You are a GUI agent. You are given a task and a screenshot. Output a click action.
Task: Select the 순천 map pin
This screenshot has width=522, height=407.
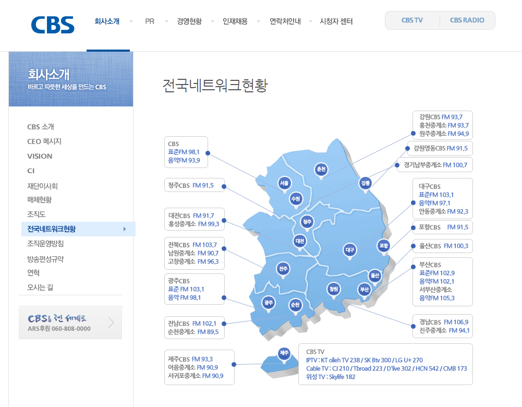click(295, 306)
